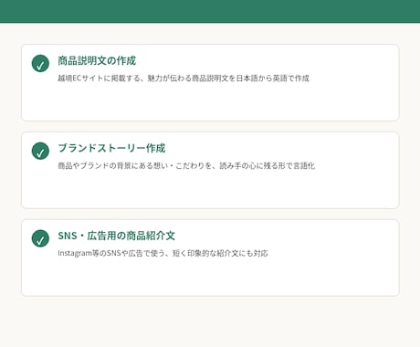This screenshot has height=347, width=420.
Task: Click the description starting with 商品やブランドの背景
Action: 186,166
